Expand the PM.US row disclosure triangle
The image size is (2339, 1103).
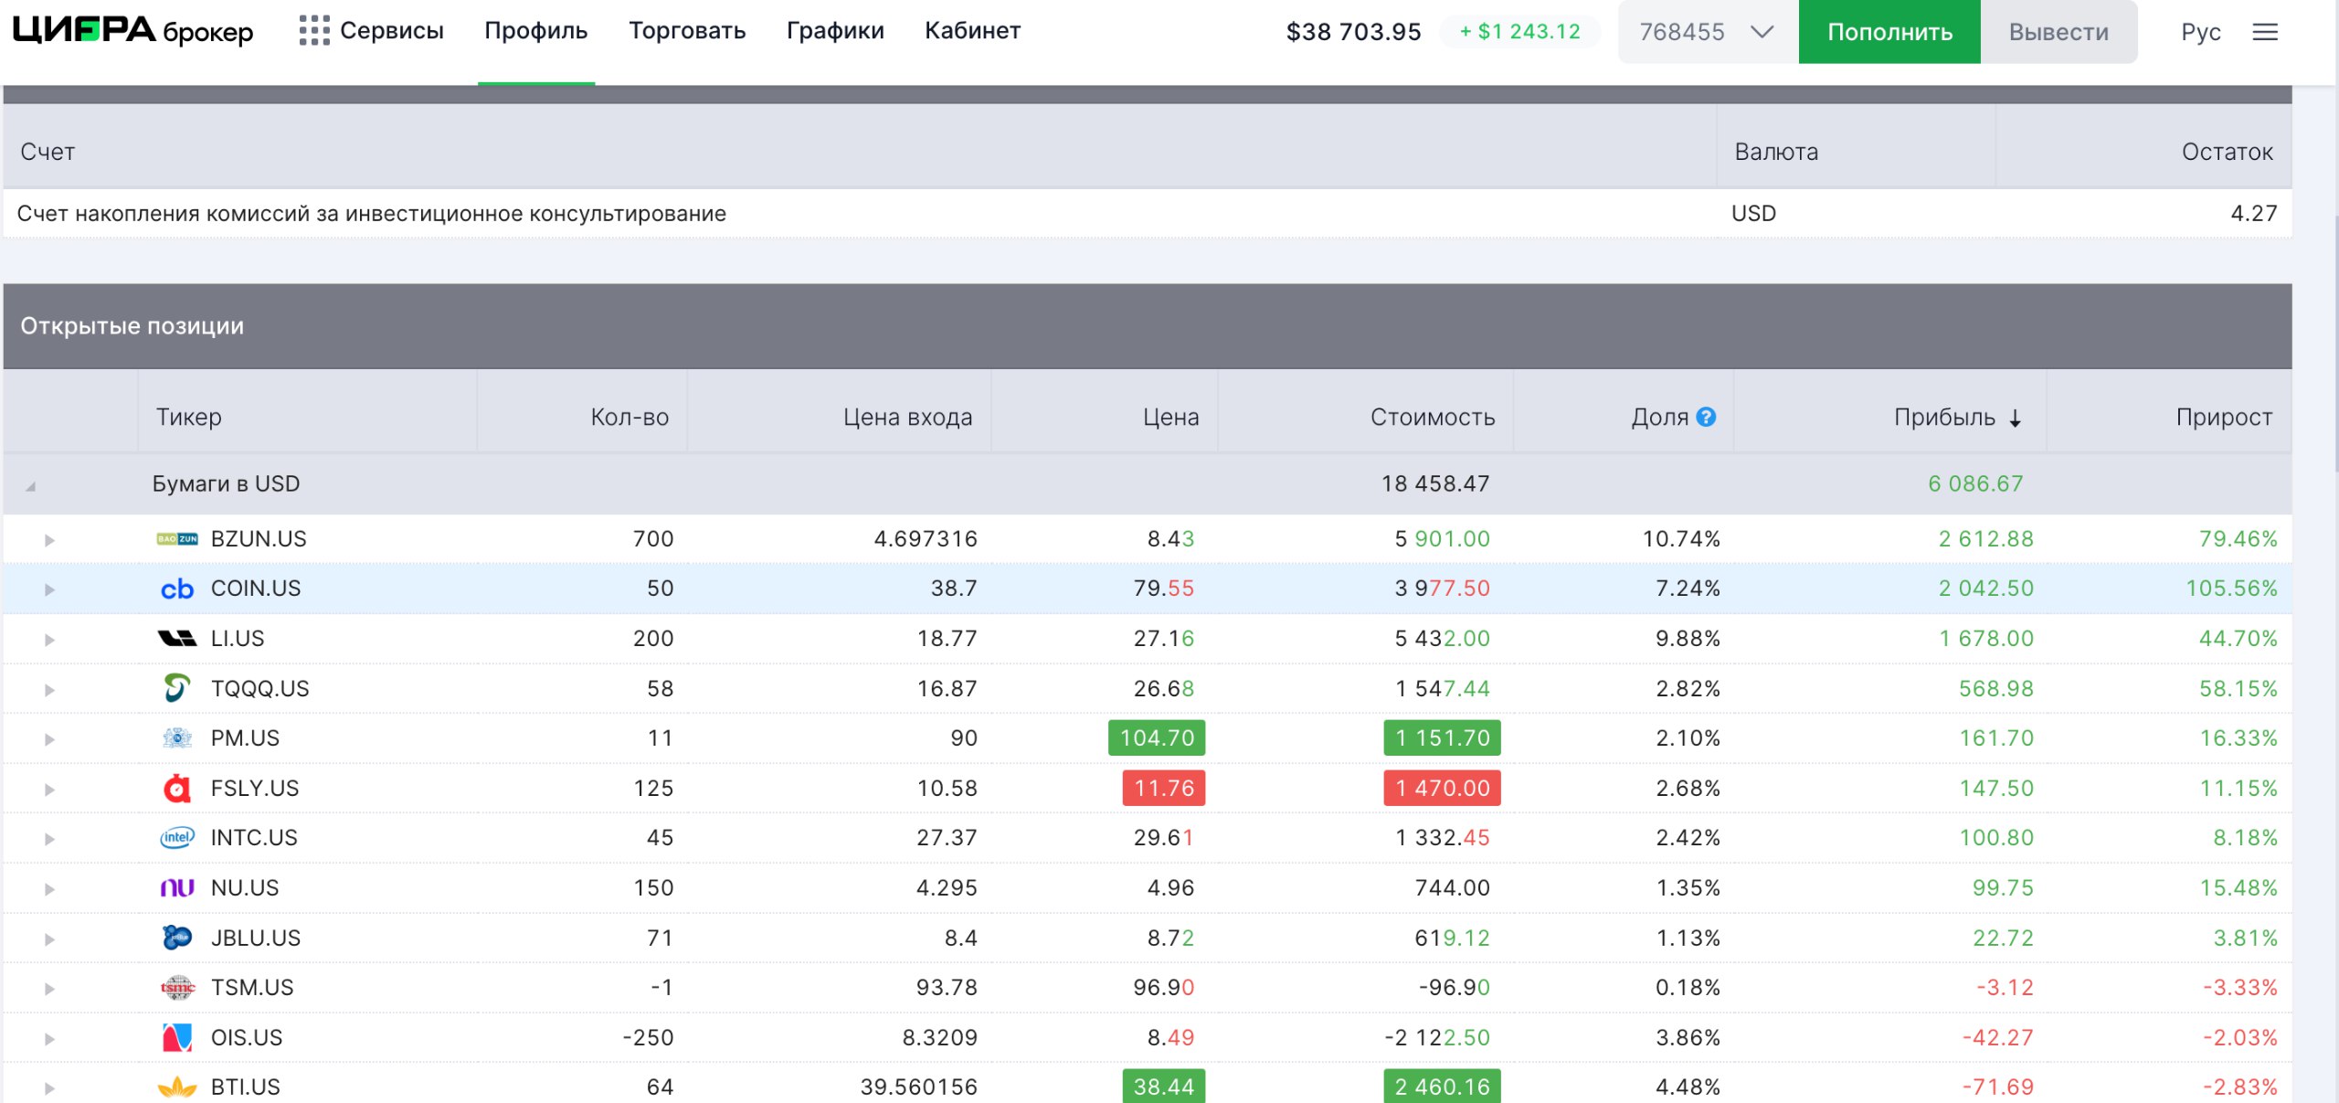point(49,739)
